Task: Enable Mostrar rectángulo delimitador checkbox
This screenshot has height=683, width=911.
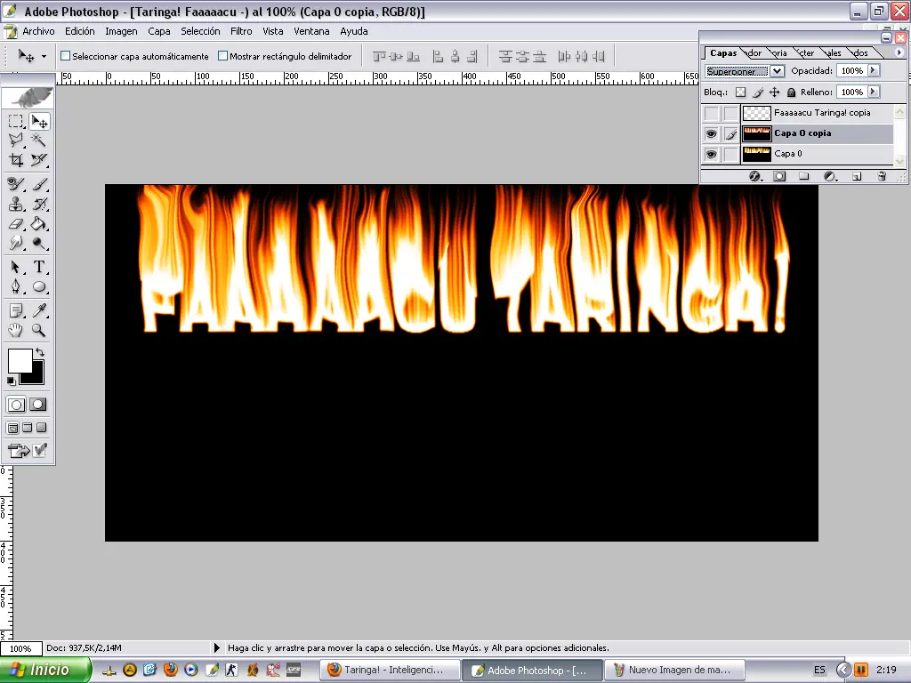Action: (222, 56)
